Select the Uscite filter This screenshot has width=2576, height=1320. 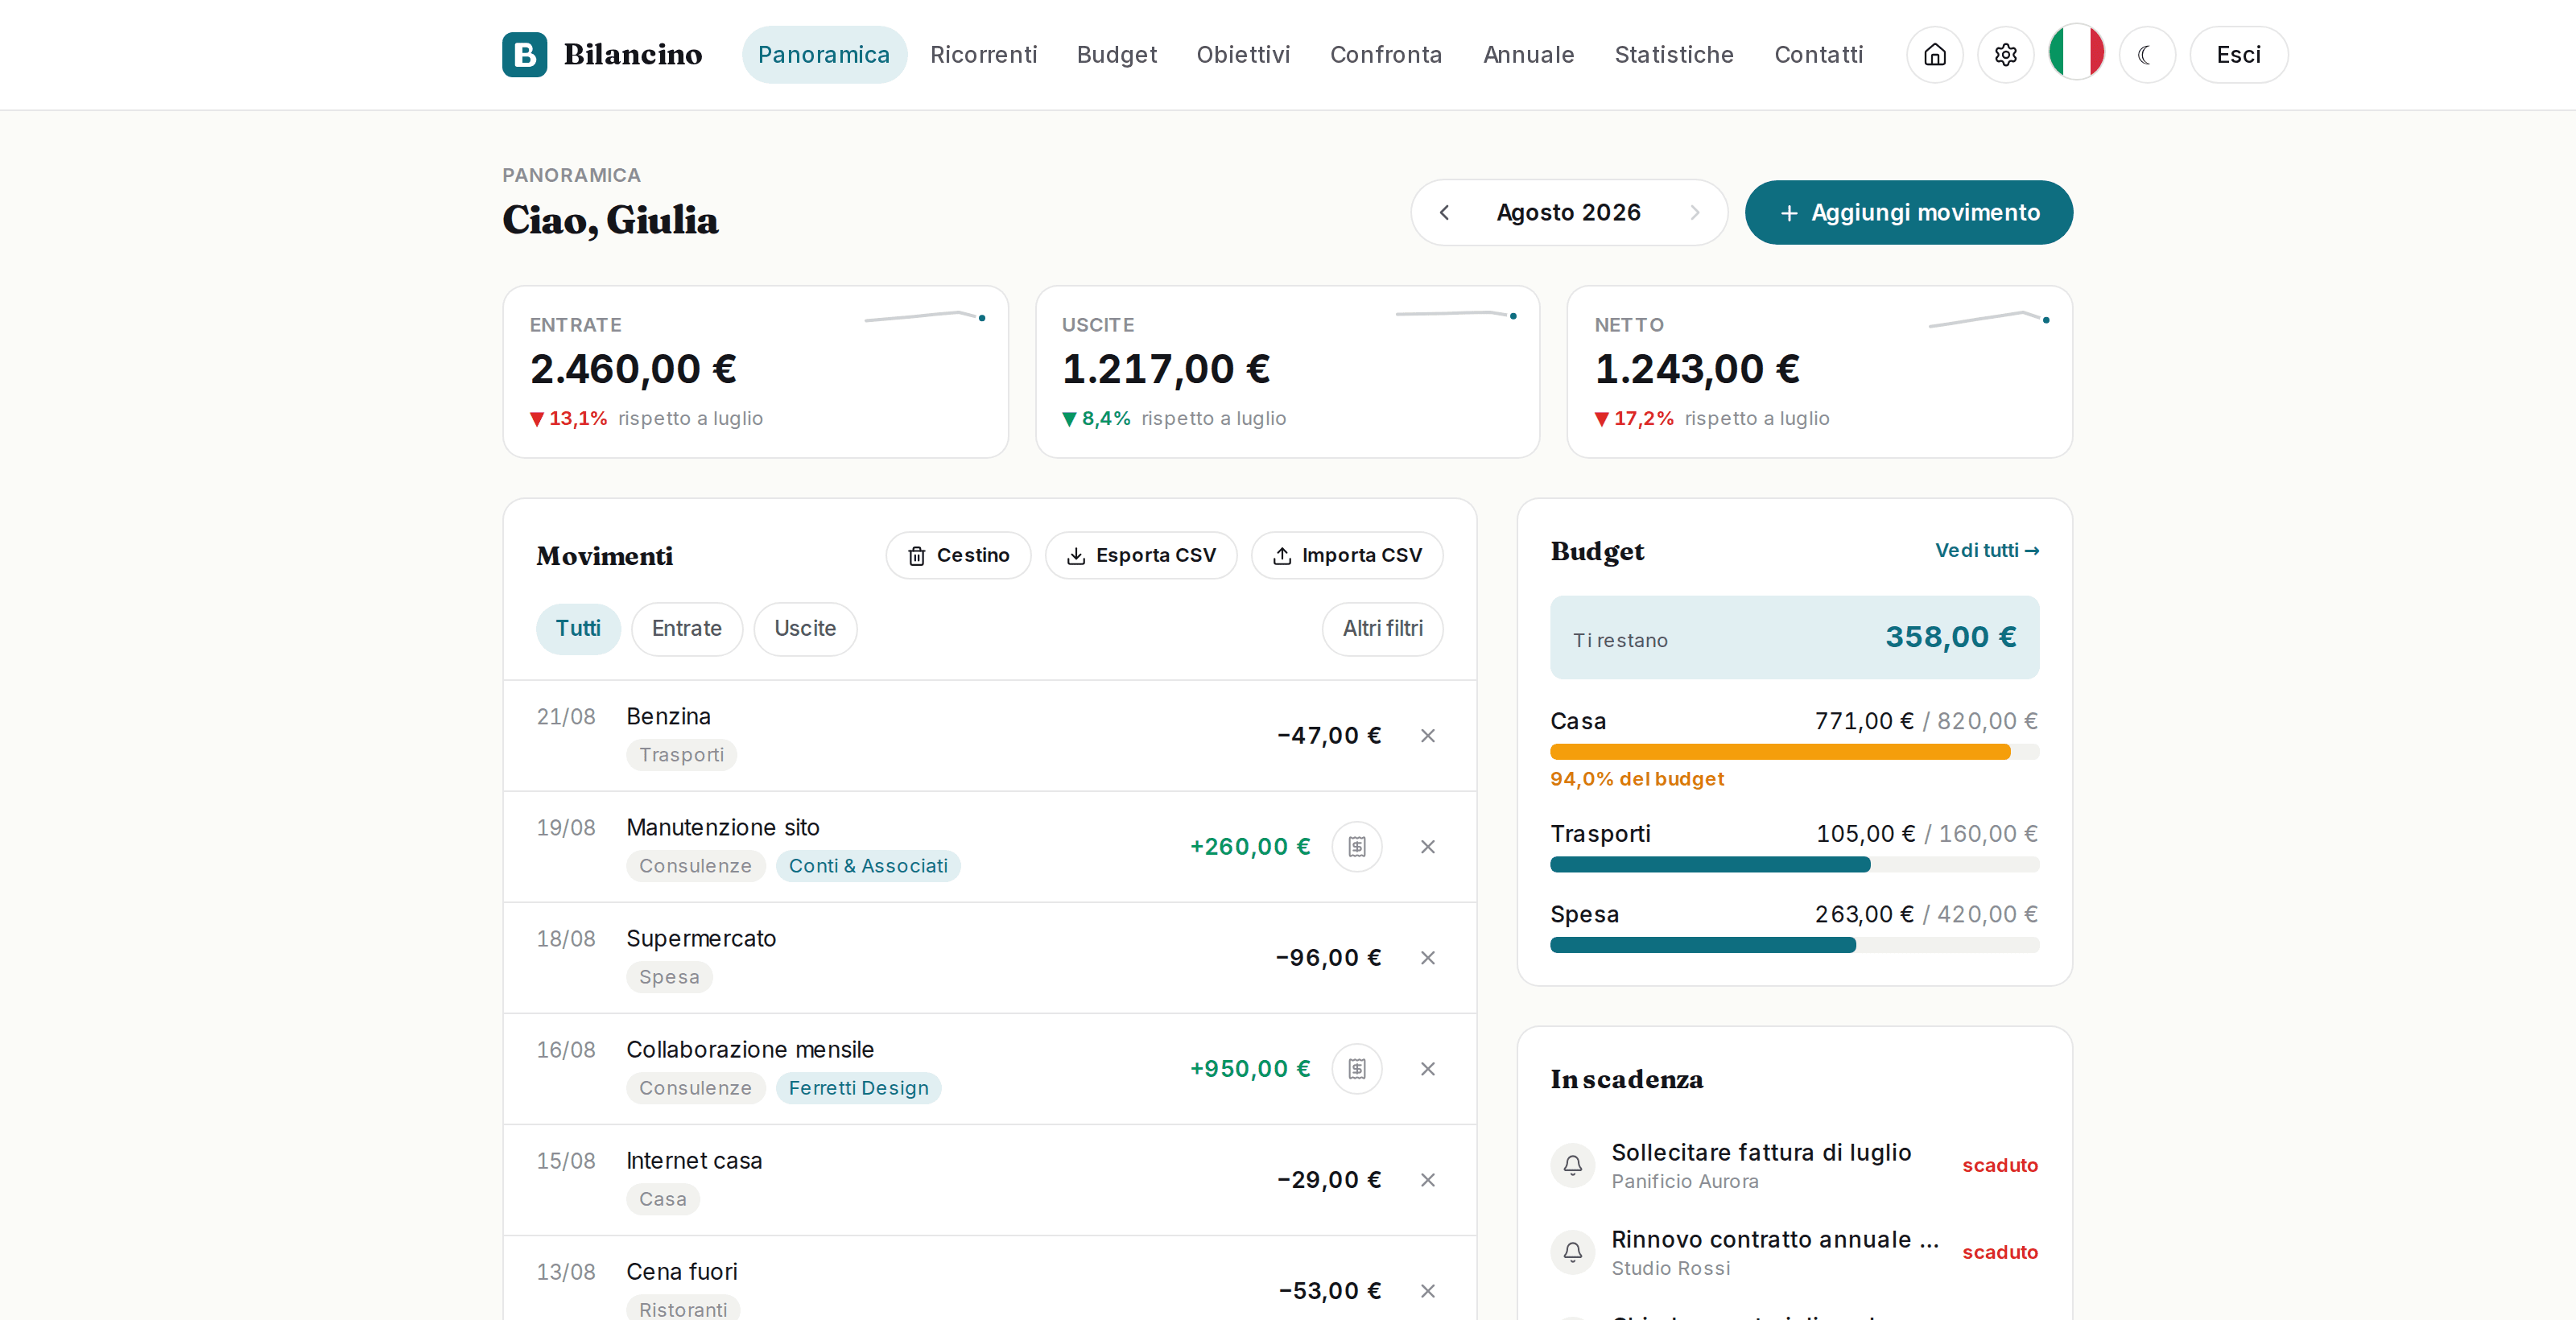coord(805,629)
